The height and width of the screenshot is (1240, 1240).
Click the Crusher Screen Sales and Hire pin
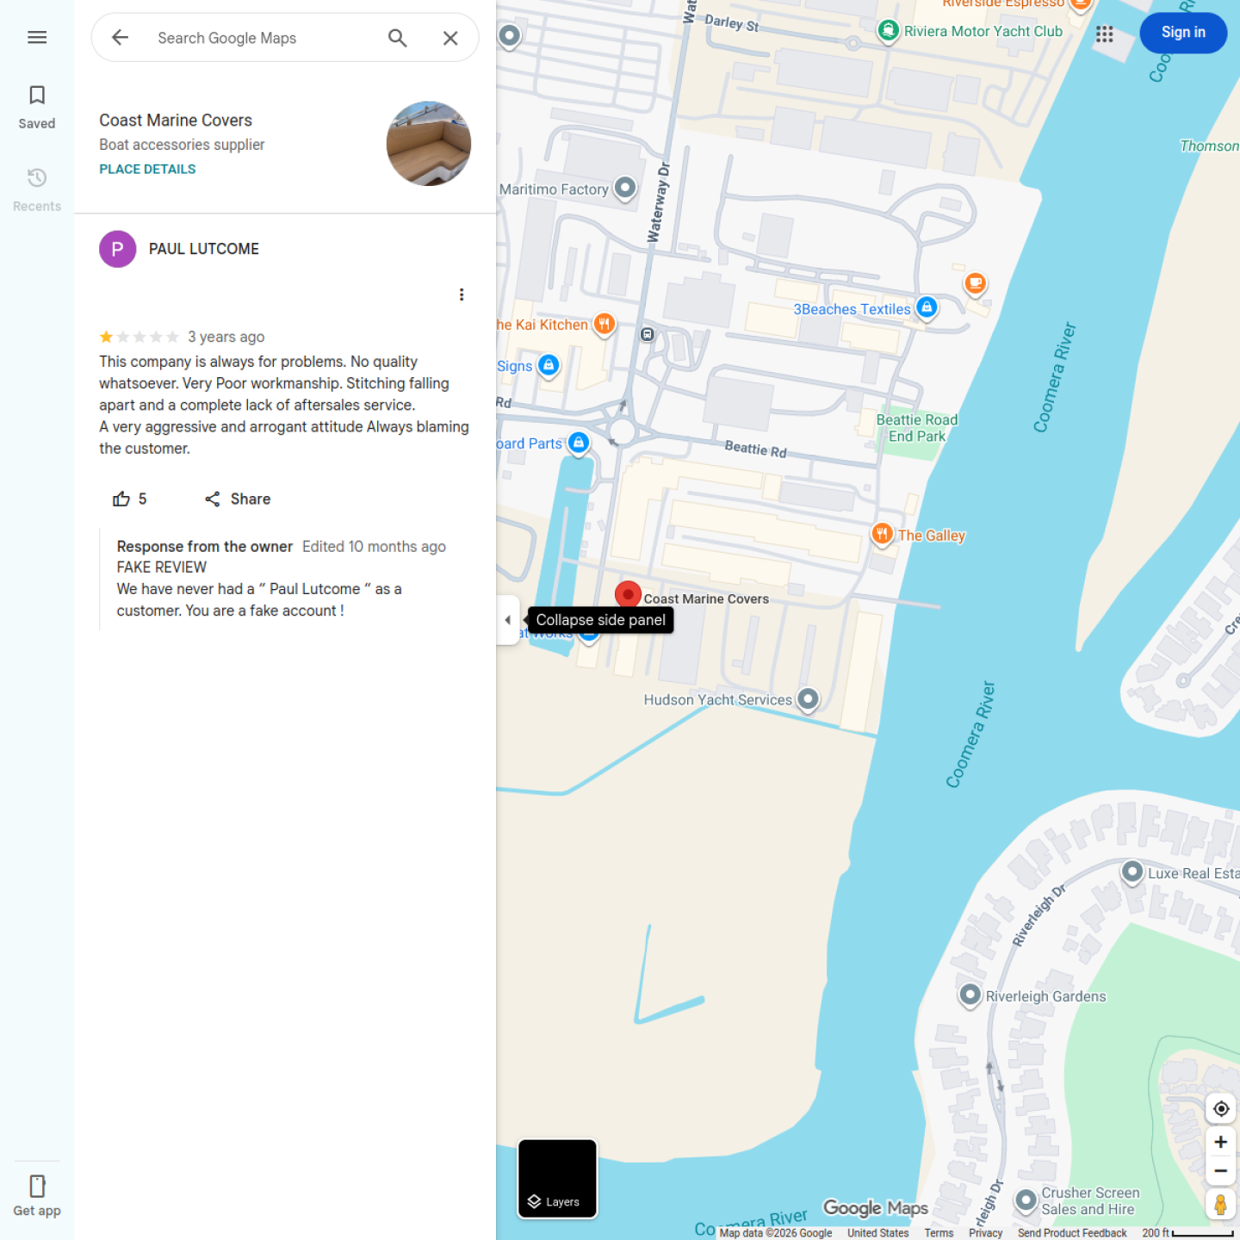click(1026, 1199)
